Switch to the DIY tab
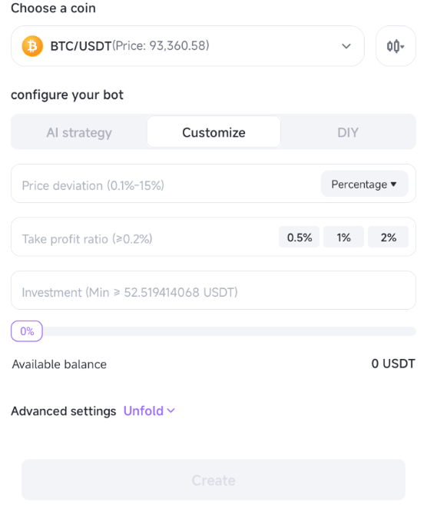Viewport: 427px width, 505px height. click(x=348, y=132)
